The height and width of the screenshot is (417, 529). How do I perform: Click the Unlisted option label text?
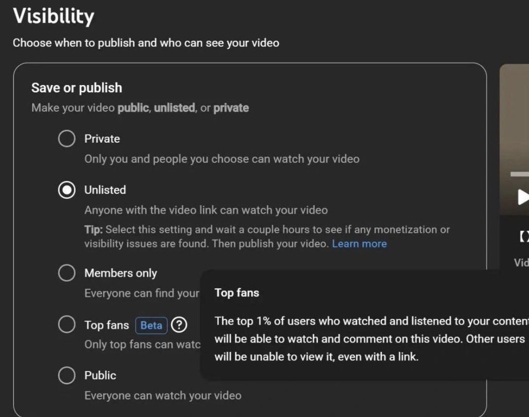105,190
